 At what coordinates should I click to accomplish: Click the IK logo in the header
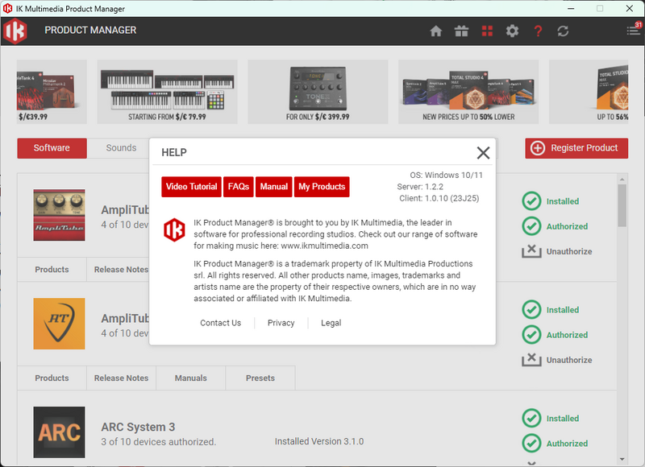click(15, 31)
